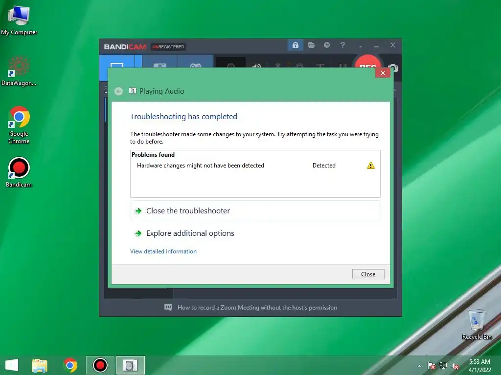Close the Bandicam window
The image size is (501, 375).
[x=393, y=45]
